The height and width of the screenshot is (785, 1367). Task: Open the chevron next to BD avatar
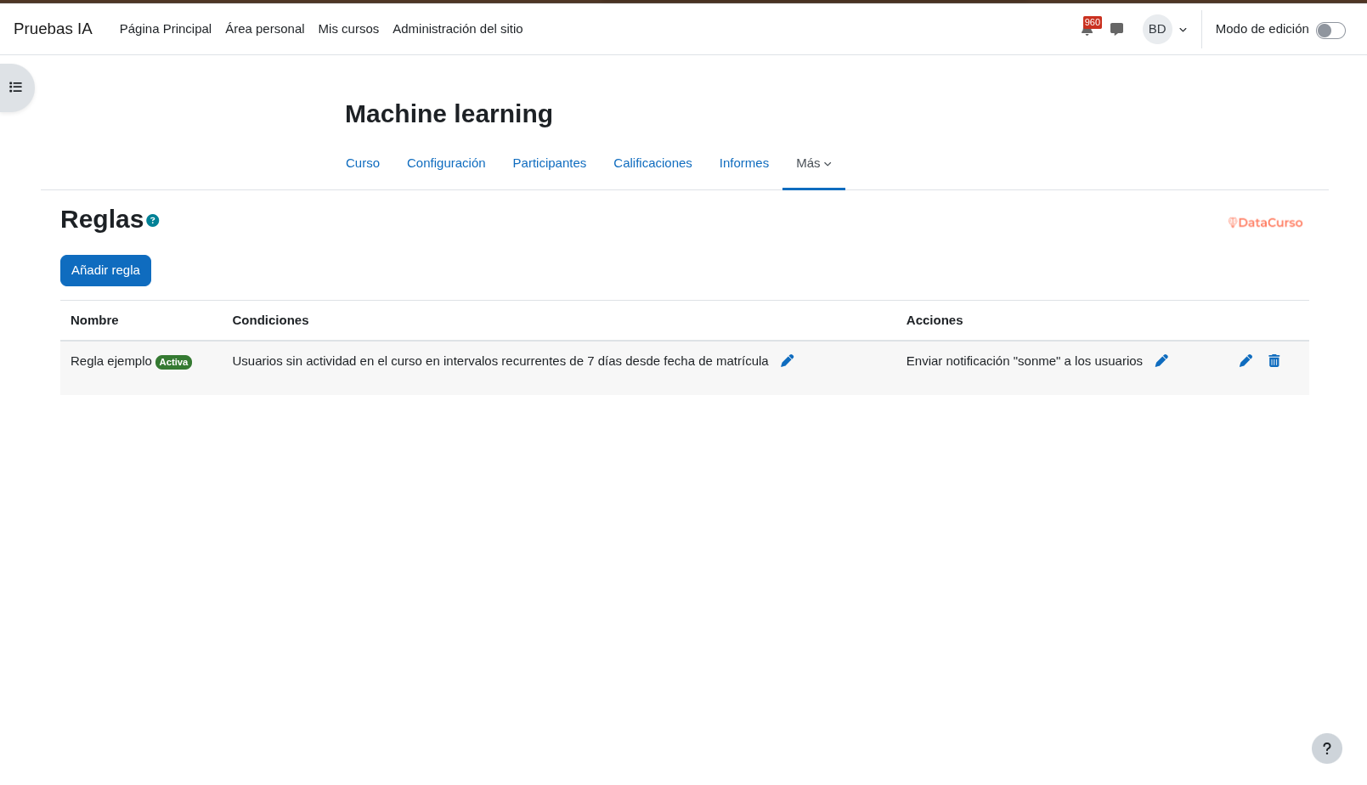coord(1183,29)
